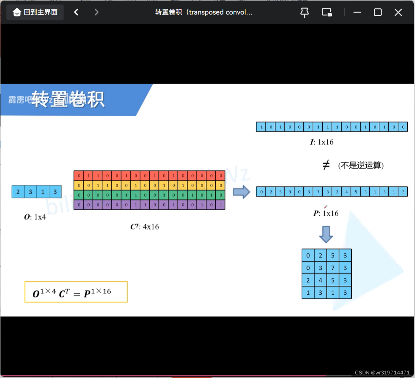
Task: Click the P: 1x16 result row
Action: pyautogui.click(x=332, y=191)
